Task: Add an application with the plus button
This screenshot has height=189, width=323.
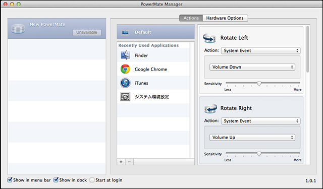Action: (121, 162)
